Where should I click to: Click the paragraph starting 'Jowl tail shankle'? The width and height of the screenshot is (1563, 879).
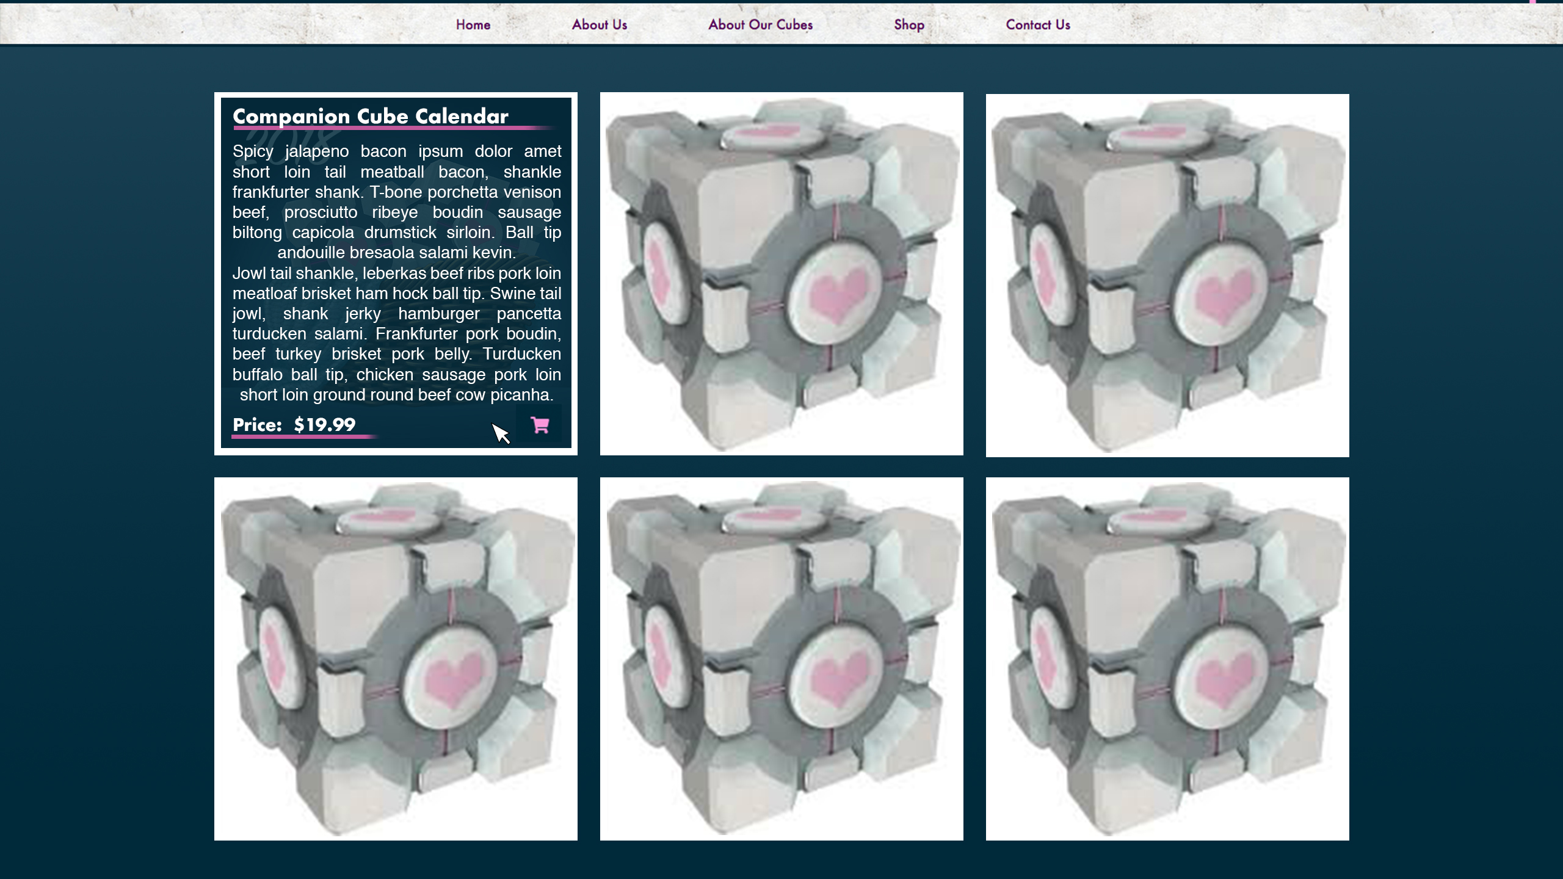click(397, 334)
